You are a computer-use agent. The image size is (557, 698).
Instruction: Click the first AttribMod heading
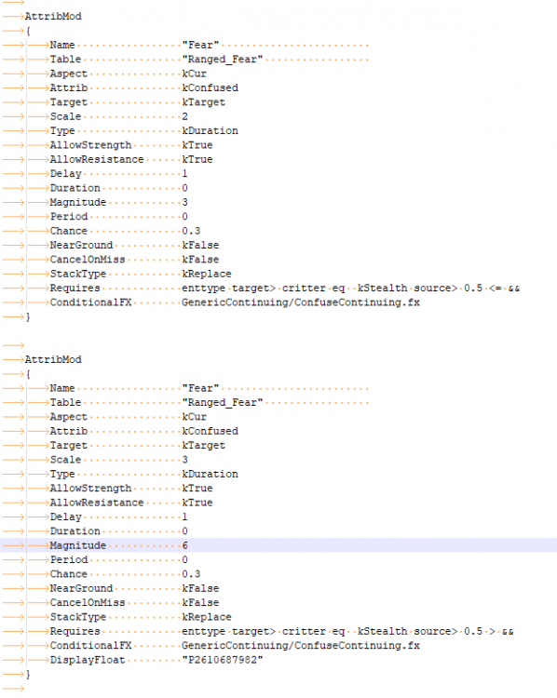pyautogui.click(x=53, y=17)
